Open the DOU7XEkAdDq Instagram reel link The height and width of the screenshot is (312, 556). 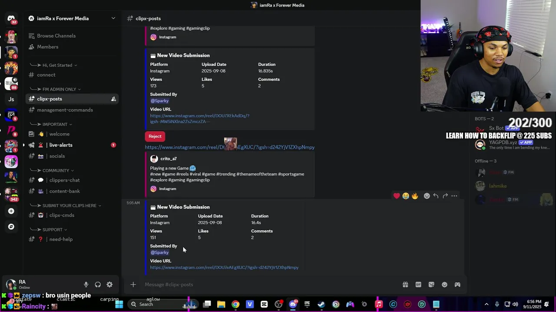tap(200, 119)
